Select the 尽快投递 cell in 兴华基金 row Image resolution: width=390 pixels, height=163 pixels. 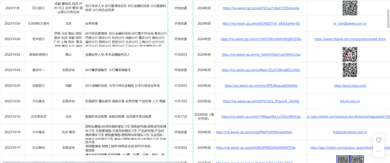coord(181,132)
